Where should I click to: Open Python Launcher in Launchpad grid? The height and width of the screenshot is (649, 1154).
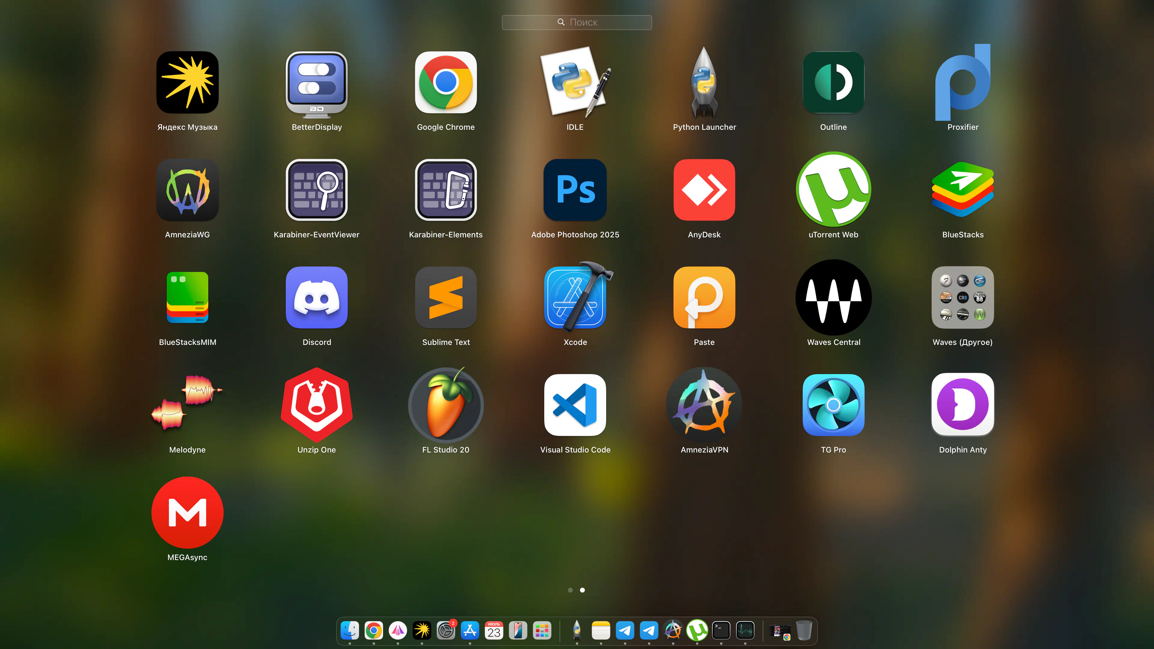(704, 82)
